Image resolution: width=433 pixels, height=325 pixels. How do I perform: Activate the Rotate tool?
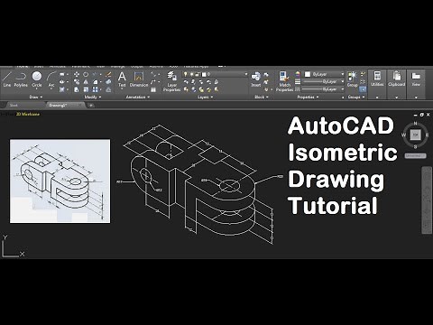click(86, 74)
